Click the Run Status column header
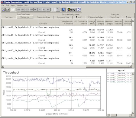The image size is (136, 118). pyautogui.click(x=48, y=22)
